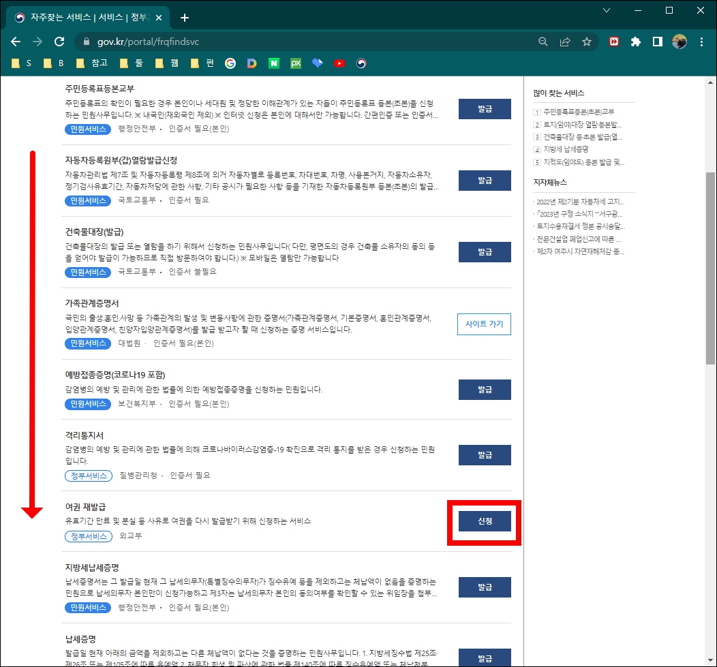Click the magnifier zoom icon in address bar
The width and height of the screenshot is (717, 667).
coord(543,41)
